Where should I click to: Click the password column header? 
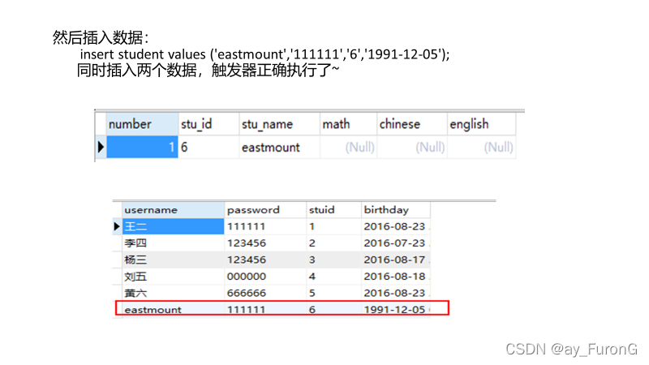tap(265, 210)
